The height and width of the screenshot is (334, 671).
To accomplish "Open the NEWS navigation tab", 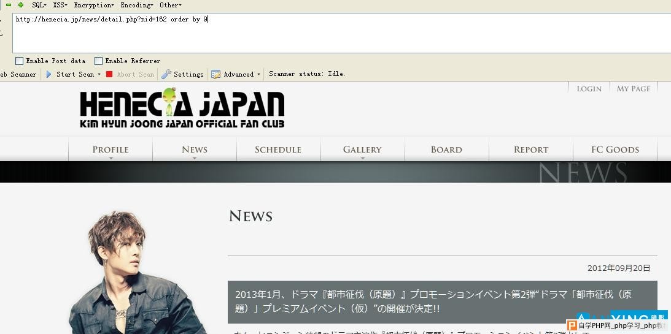I will click(x=194, y=150).
